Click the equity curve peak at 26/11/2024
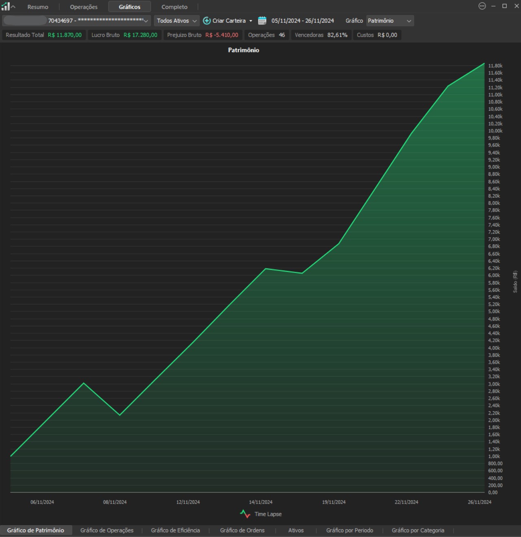Viewport: 521px width, 537px height. pyautogui.click(x=484, y=63)
